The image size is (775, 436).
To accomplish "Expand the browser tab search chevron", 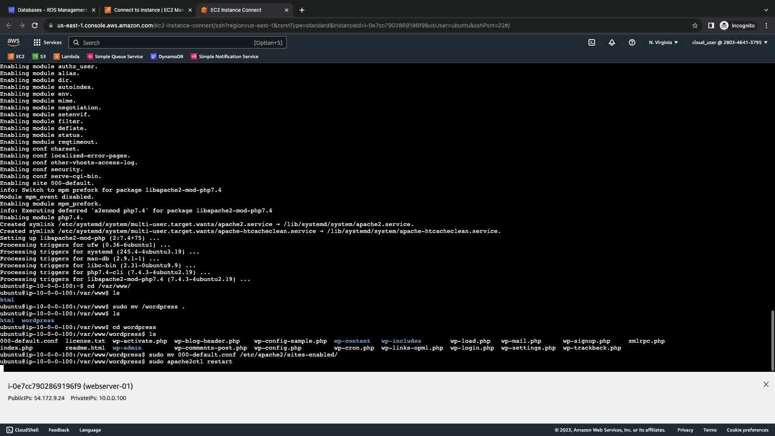I will tap(766, 10).
